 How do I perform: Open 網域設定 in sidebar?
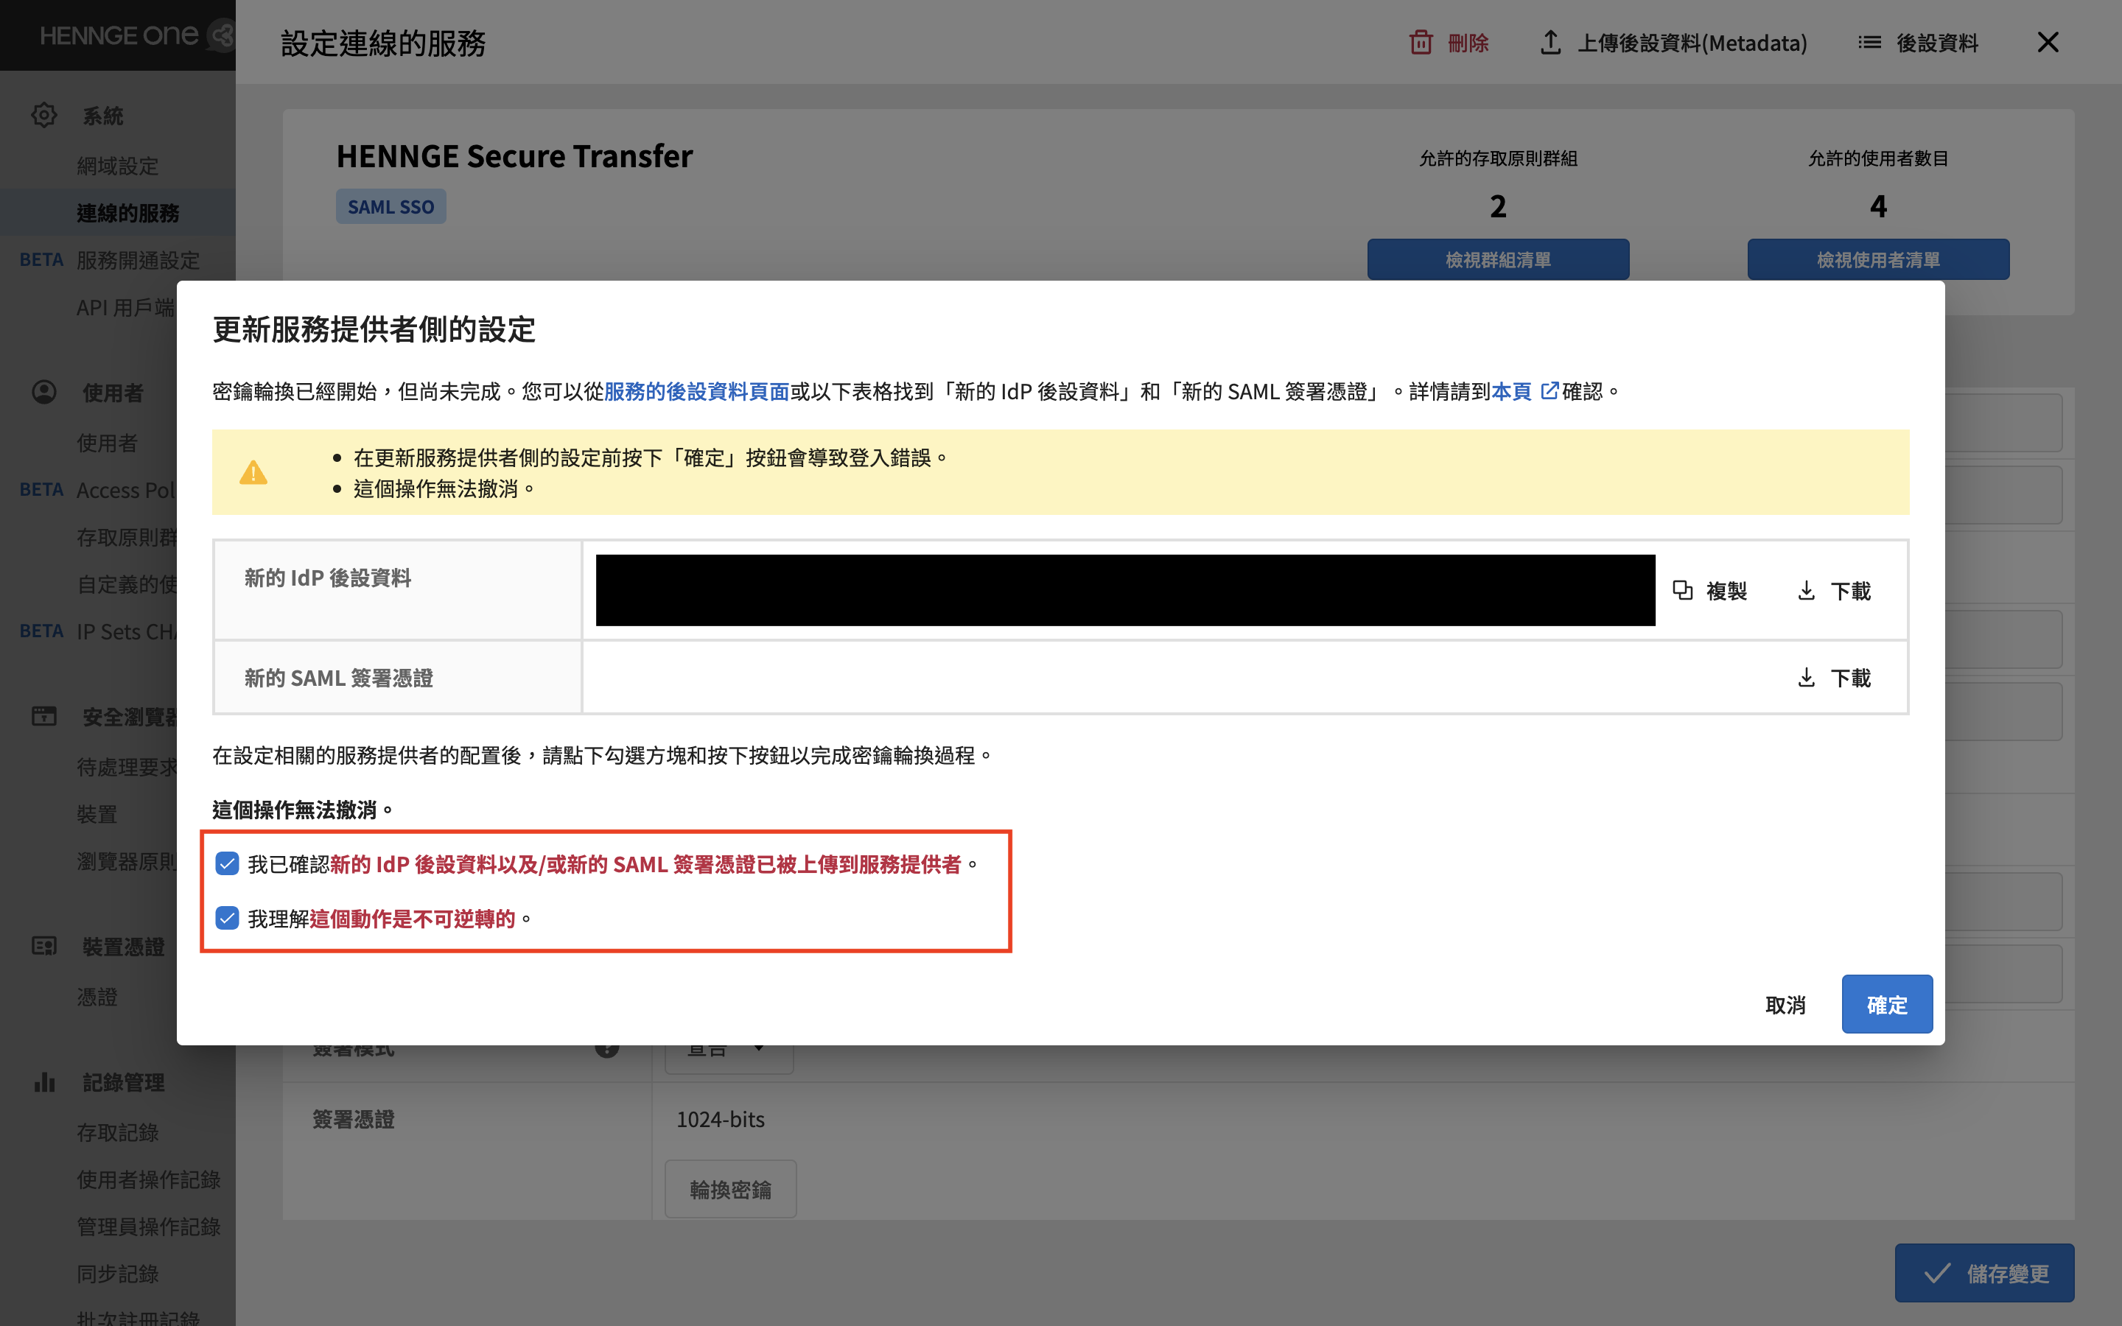coord(117,166)
